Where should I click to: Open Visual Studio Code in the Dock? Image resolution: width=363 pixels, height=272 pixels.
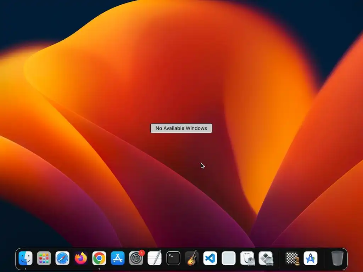(210, 258)
